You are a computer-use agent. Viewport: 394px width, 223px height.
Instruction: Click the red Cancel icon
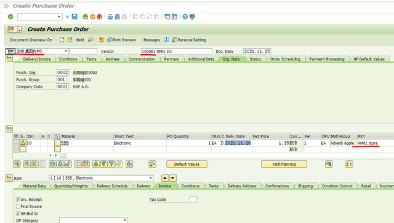(100, 17)
